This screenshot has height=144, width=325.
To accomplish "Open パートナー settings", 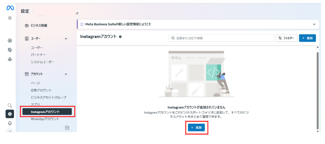I will (x=38, y=55).
